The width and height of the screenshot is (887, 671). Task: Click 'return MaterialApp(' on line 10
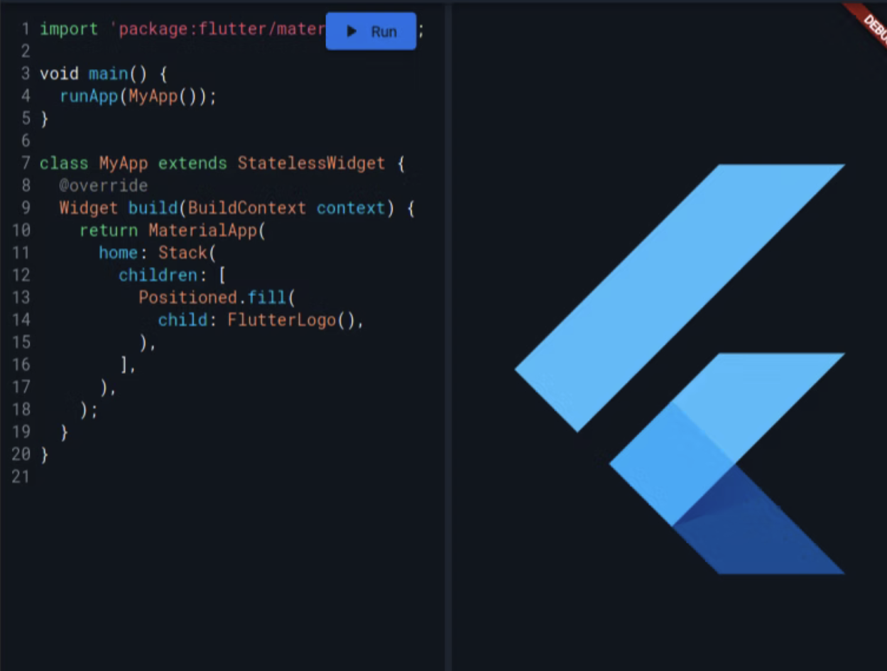(172, 231)
